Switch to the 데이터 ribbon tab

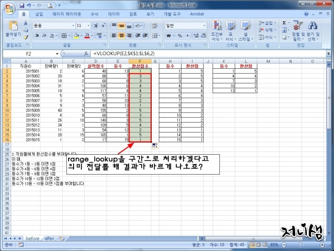coord(114,14)
